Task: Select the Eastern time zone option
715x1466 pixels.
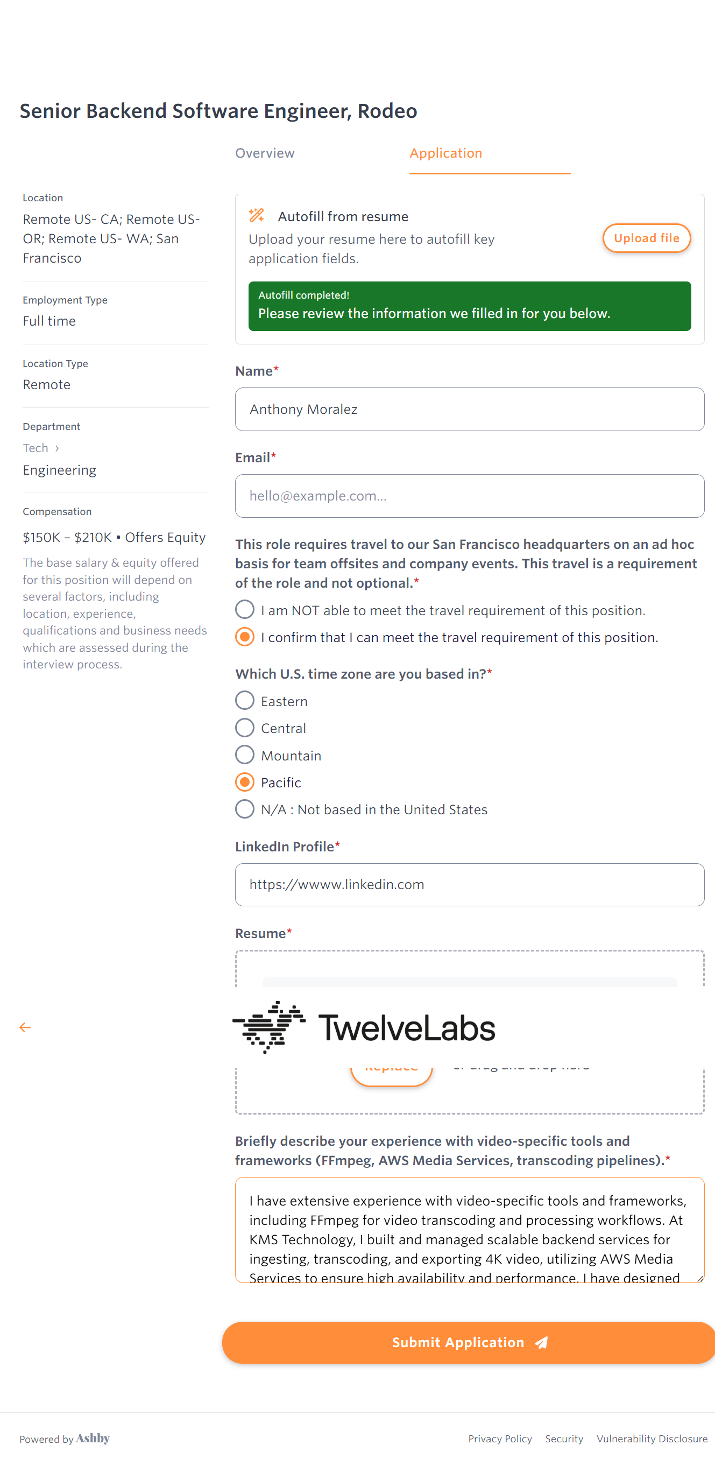Action: pos(245,701)
